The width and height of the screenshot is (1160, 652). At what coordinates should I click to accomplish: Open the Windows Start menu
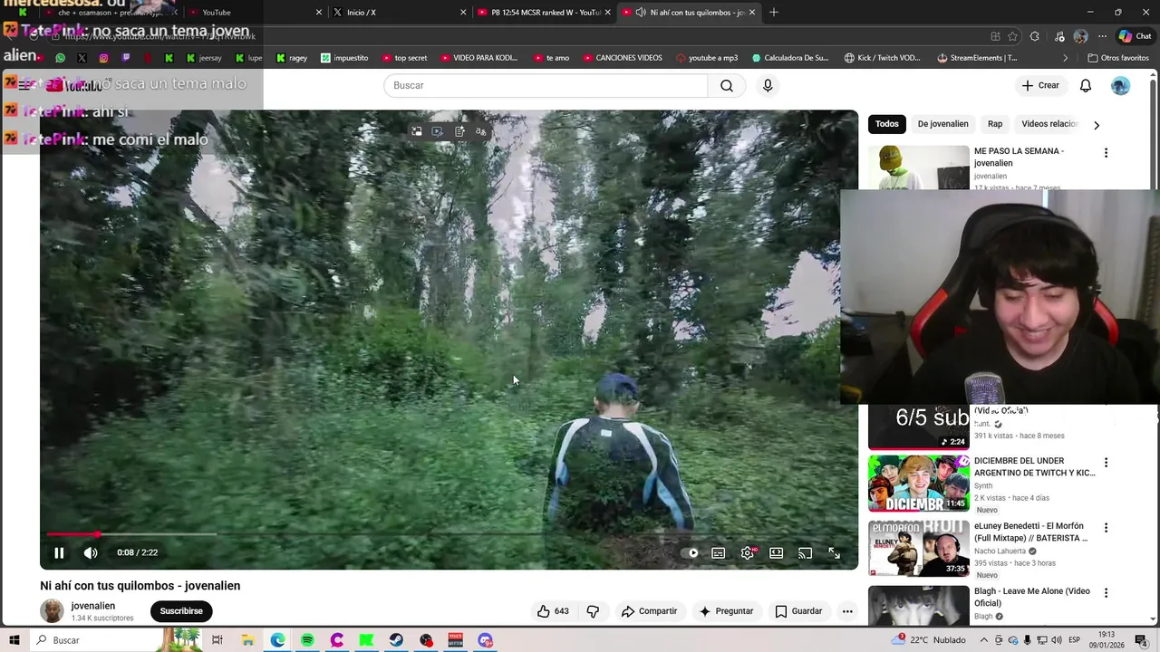pos(14,640)
